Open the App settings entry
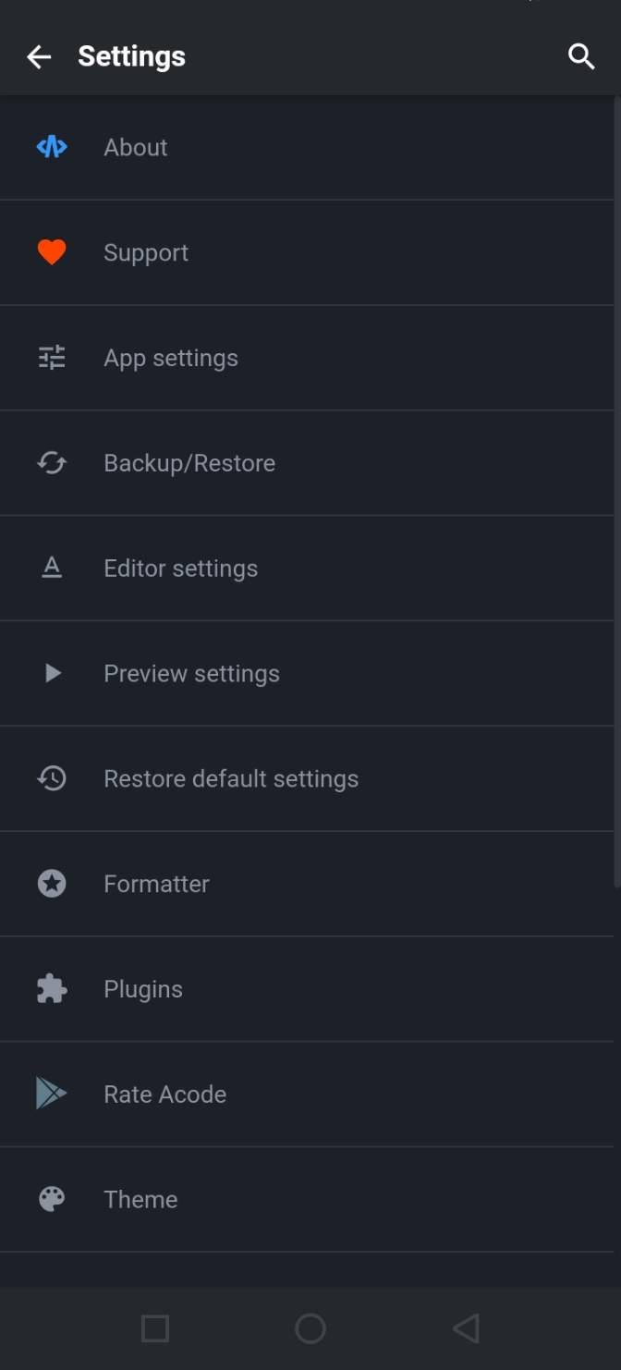The height and width of the screenshot is (1370, 621). [307, 358]
